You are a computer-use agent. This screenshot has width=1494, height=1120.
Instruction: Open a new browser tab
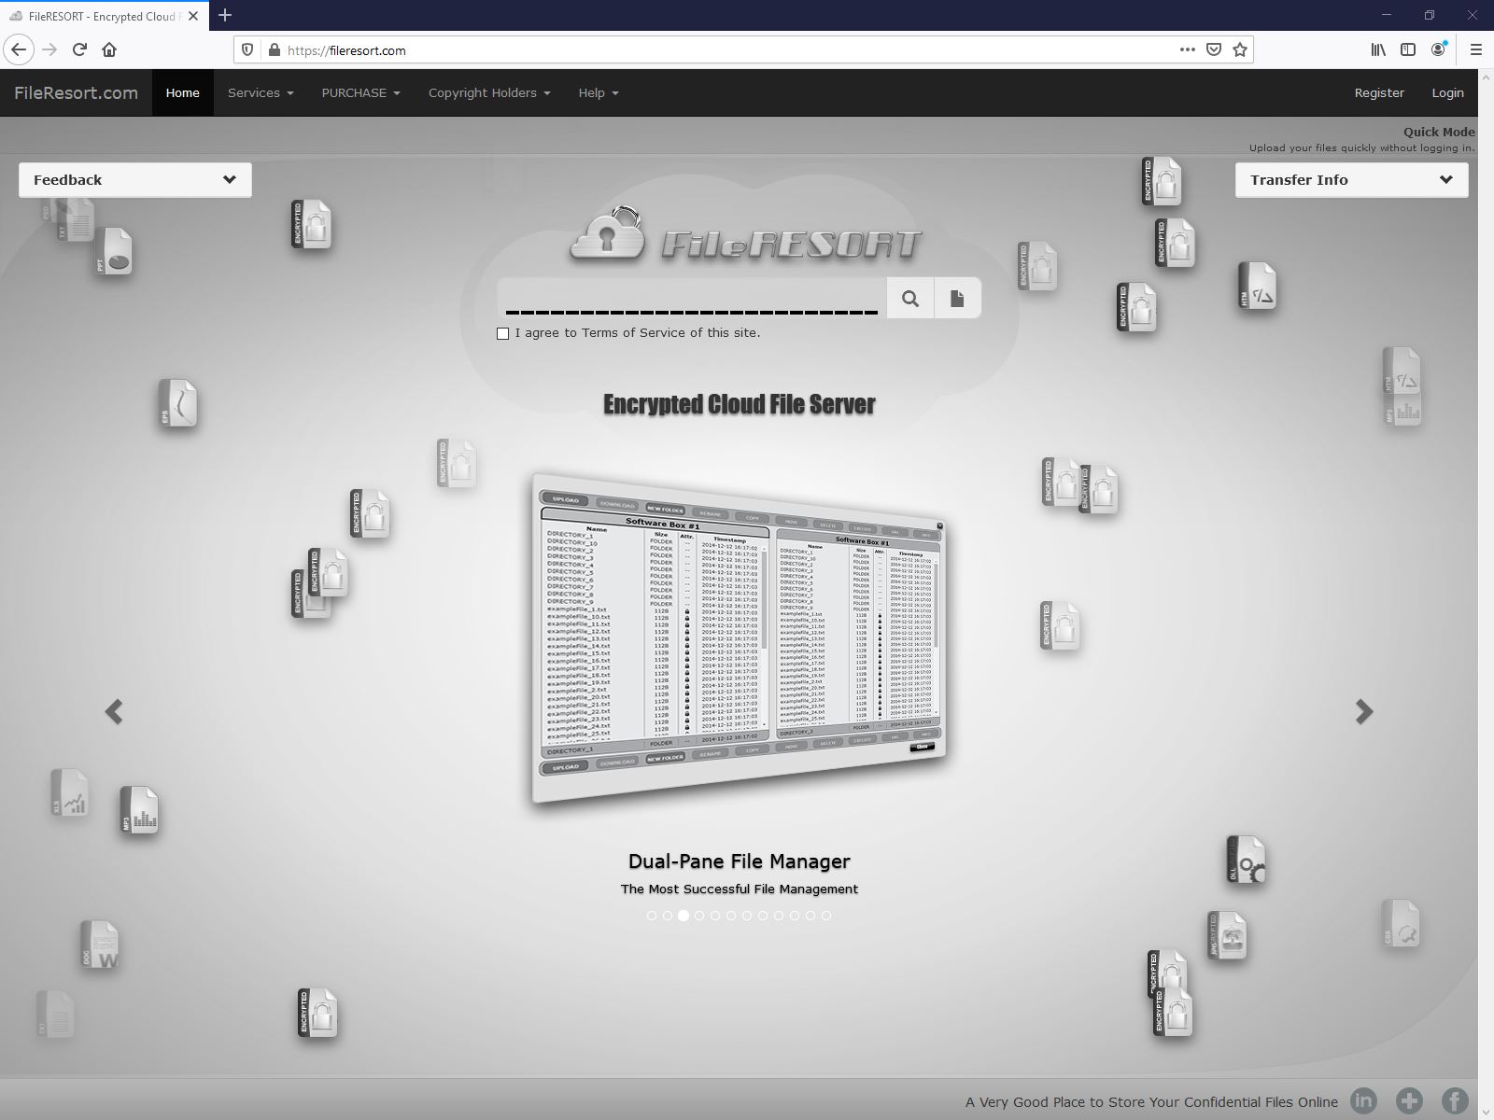coord(225,15)
